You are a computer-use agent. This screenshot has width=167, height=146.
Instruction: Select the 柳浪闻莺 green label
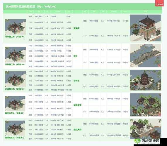click(x=77, y=105)
